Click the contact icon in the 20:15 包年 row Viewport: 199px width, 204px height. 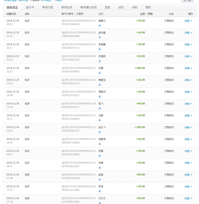(x=100, y=73)
